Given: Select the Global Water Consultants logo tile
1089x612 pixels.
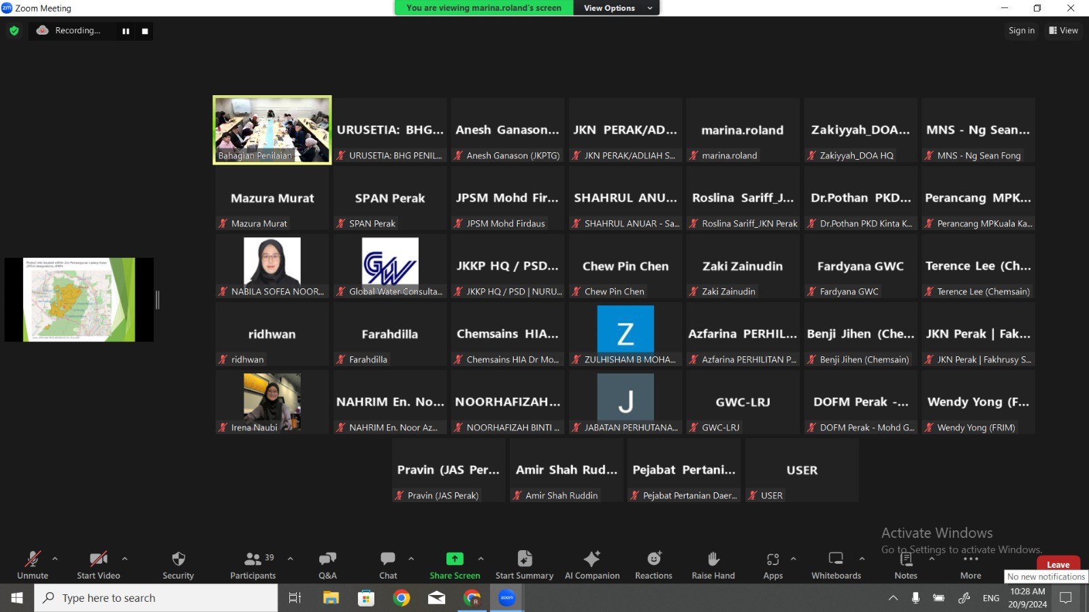Looking at the screenshot, I should 390,266.
